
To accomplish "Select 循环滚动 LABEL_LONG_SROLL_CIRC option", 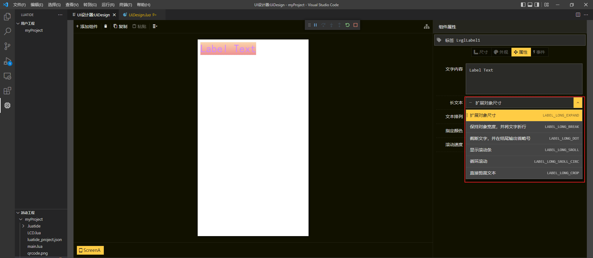I will (524, 162).
